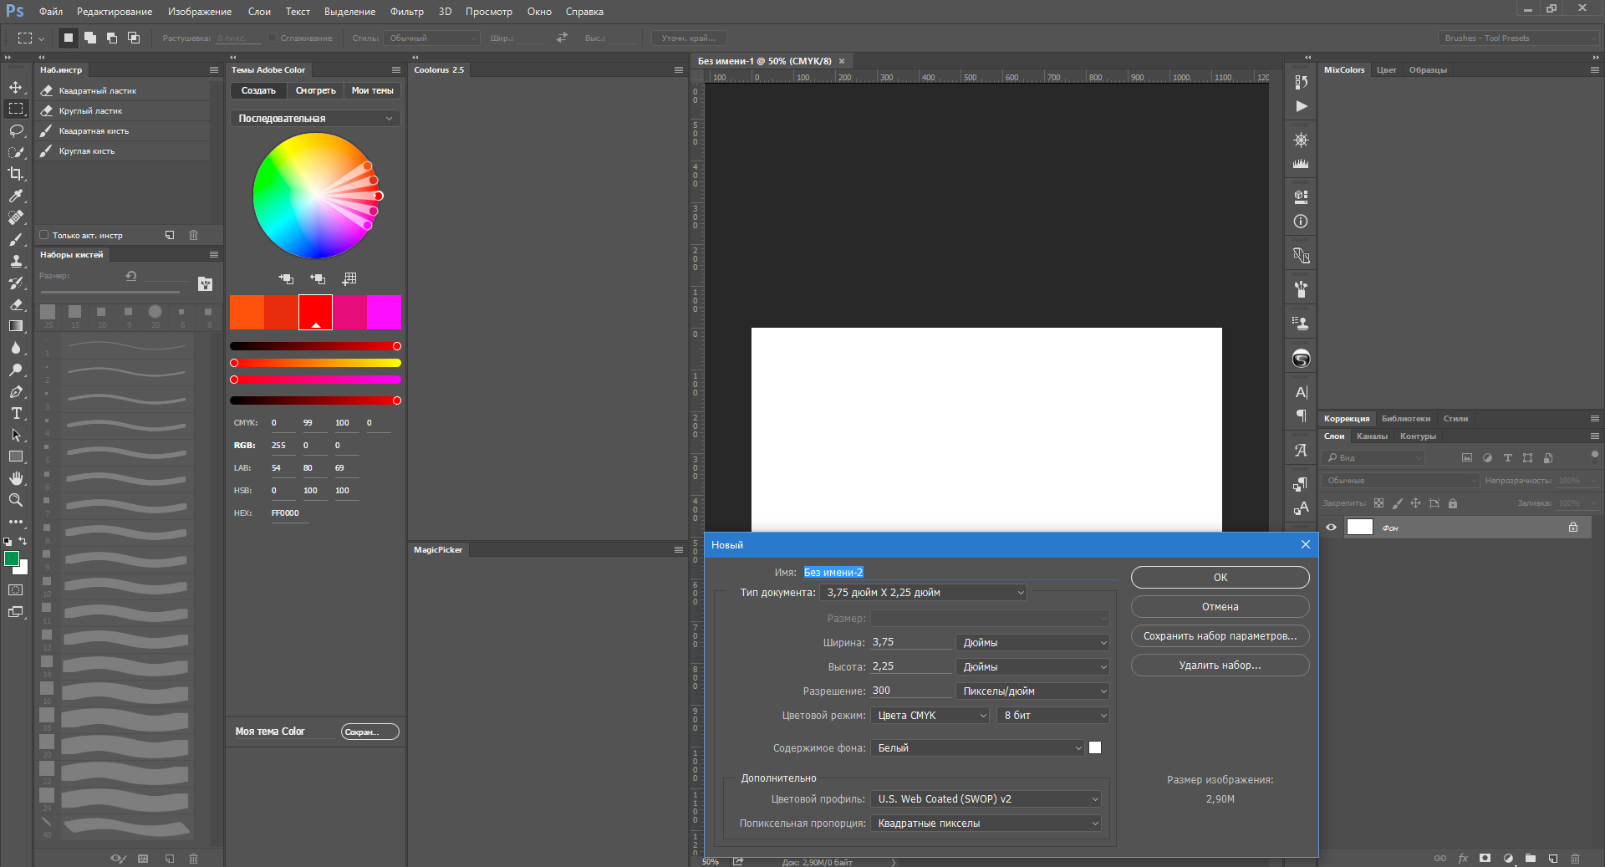This screenshot has height=867, width=1605.
Task: Select the Dodge tool
Action: click(16, 370)
